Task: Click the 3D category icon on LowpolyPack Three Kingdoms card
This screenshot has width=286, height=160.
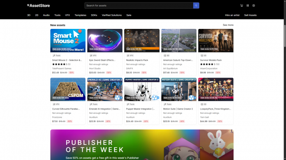Action: 202,104
